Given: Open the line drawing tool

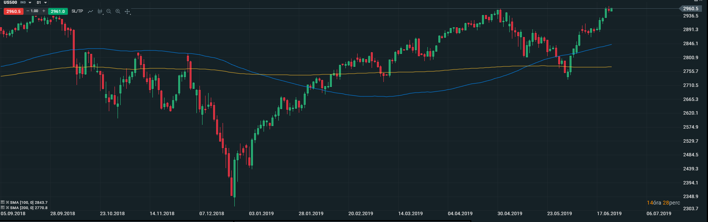Looking at the screenshot, I should (90, 11).
